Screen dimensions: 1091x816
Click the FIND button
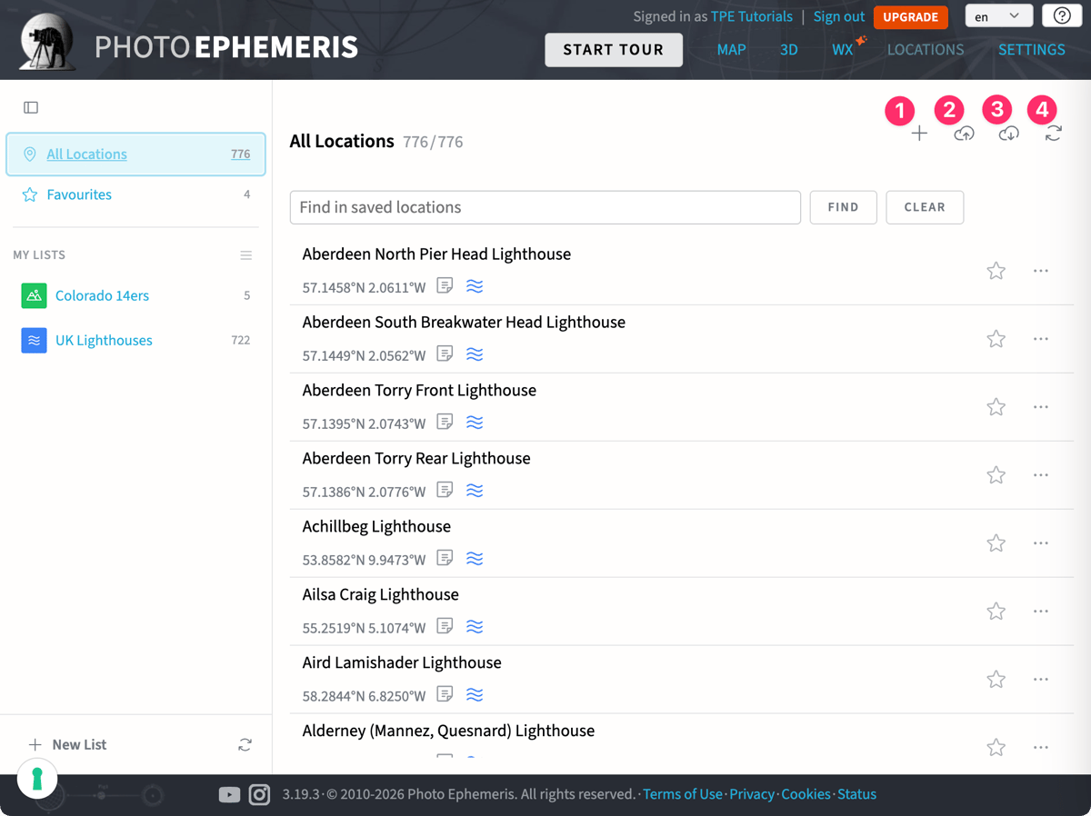[x=843, y=207]
